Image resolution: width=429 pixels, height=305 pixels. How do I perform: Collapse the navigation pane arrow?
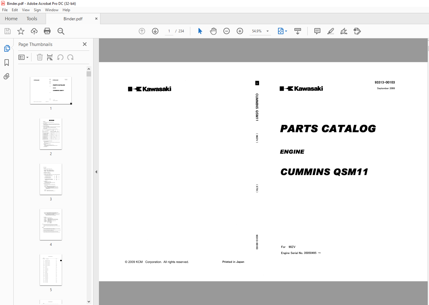(96, 172)
